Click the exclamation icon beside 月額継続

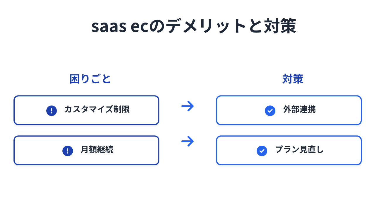coord(68,151)
